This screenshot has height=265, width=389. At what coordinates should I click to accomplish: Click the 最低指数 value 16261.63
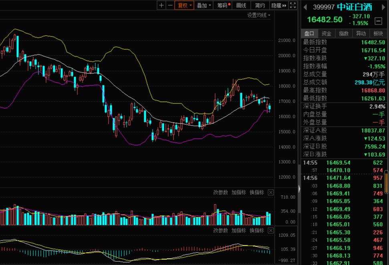(373, 99)
